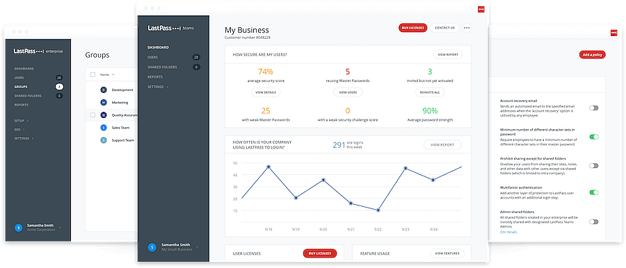
Task: Click View Details under average security score
Action: click(266, 92)
